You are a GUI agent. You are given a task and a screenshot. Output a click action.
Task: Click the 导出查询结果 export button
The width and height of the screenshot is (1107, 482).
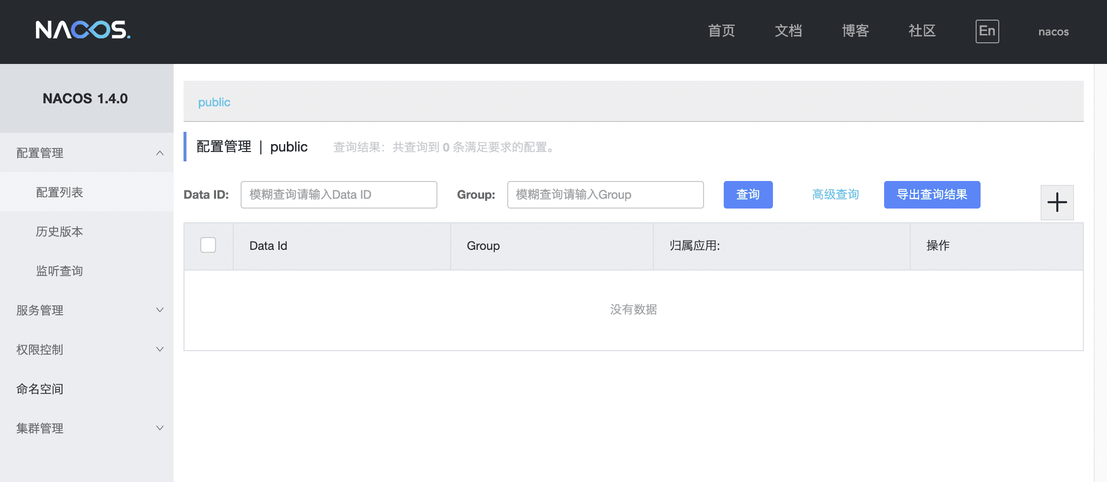(932, 195)
